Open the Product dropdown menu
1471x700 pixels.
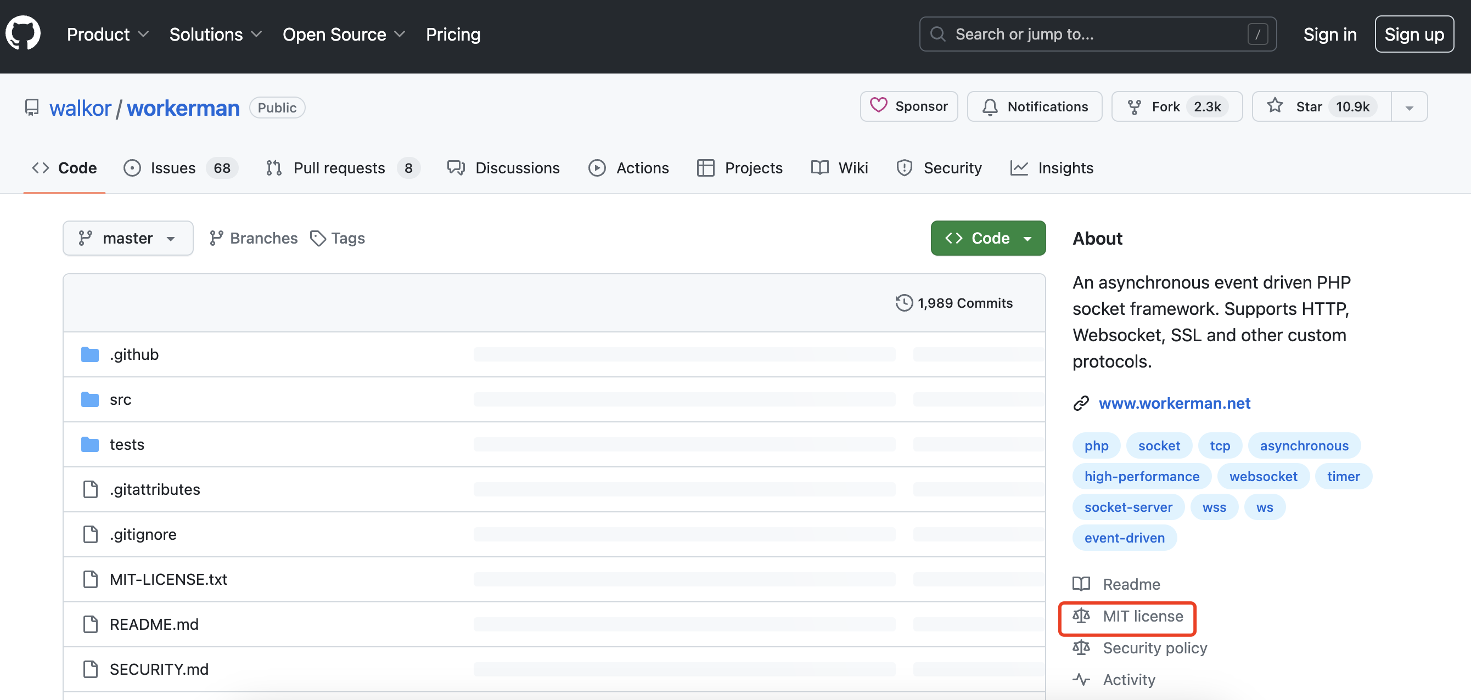click(108, 34)
